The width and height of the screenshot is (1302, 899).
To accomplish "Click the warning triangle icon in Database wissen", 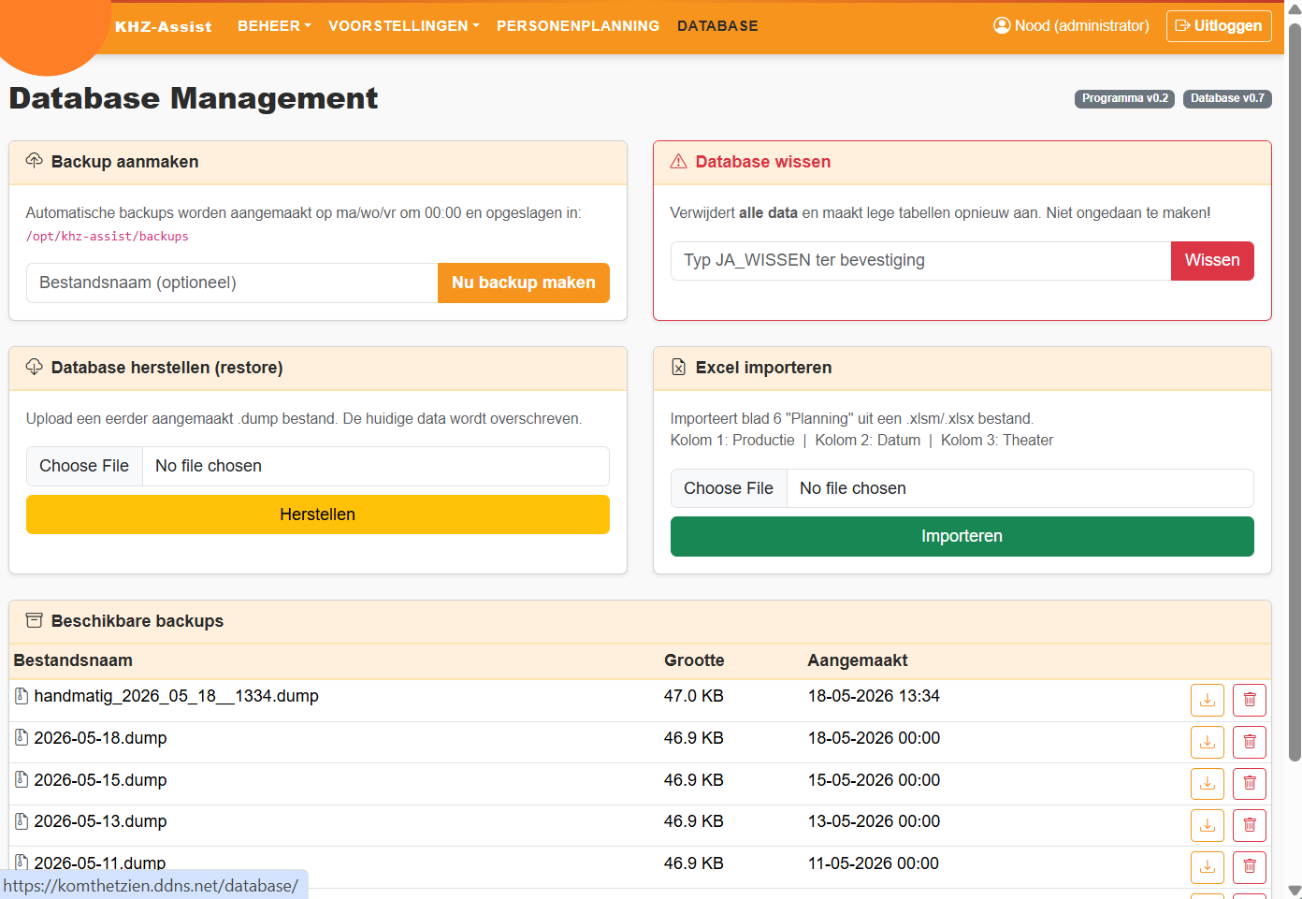I will 679,162.
